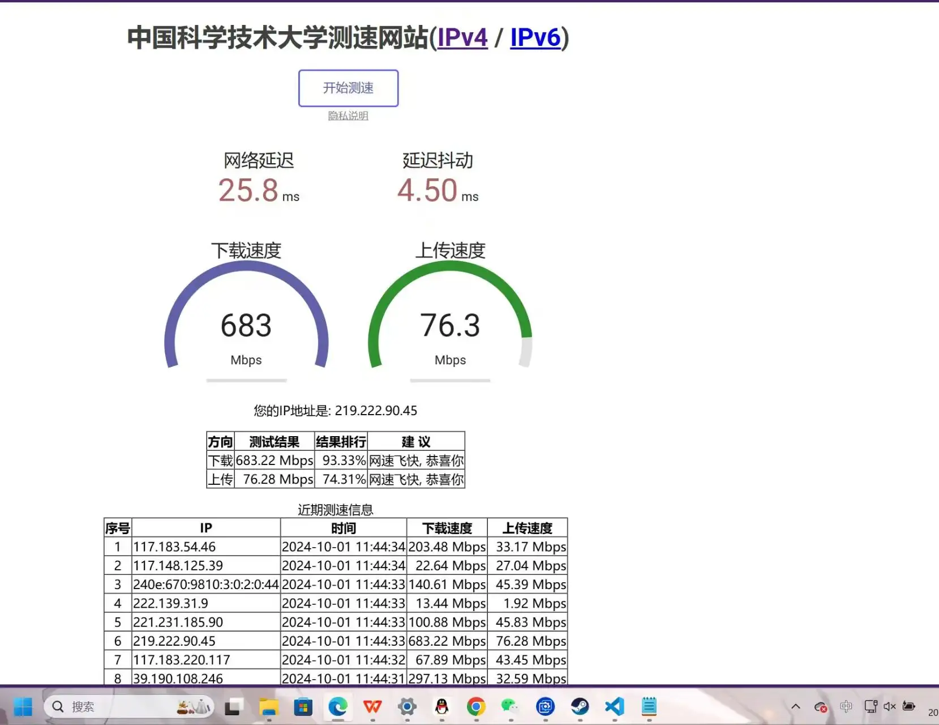The image size is (939, 725).
Task: Click the 上传速度 column header in table
Action: point(528,528)
